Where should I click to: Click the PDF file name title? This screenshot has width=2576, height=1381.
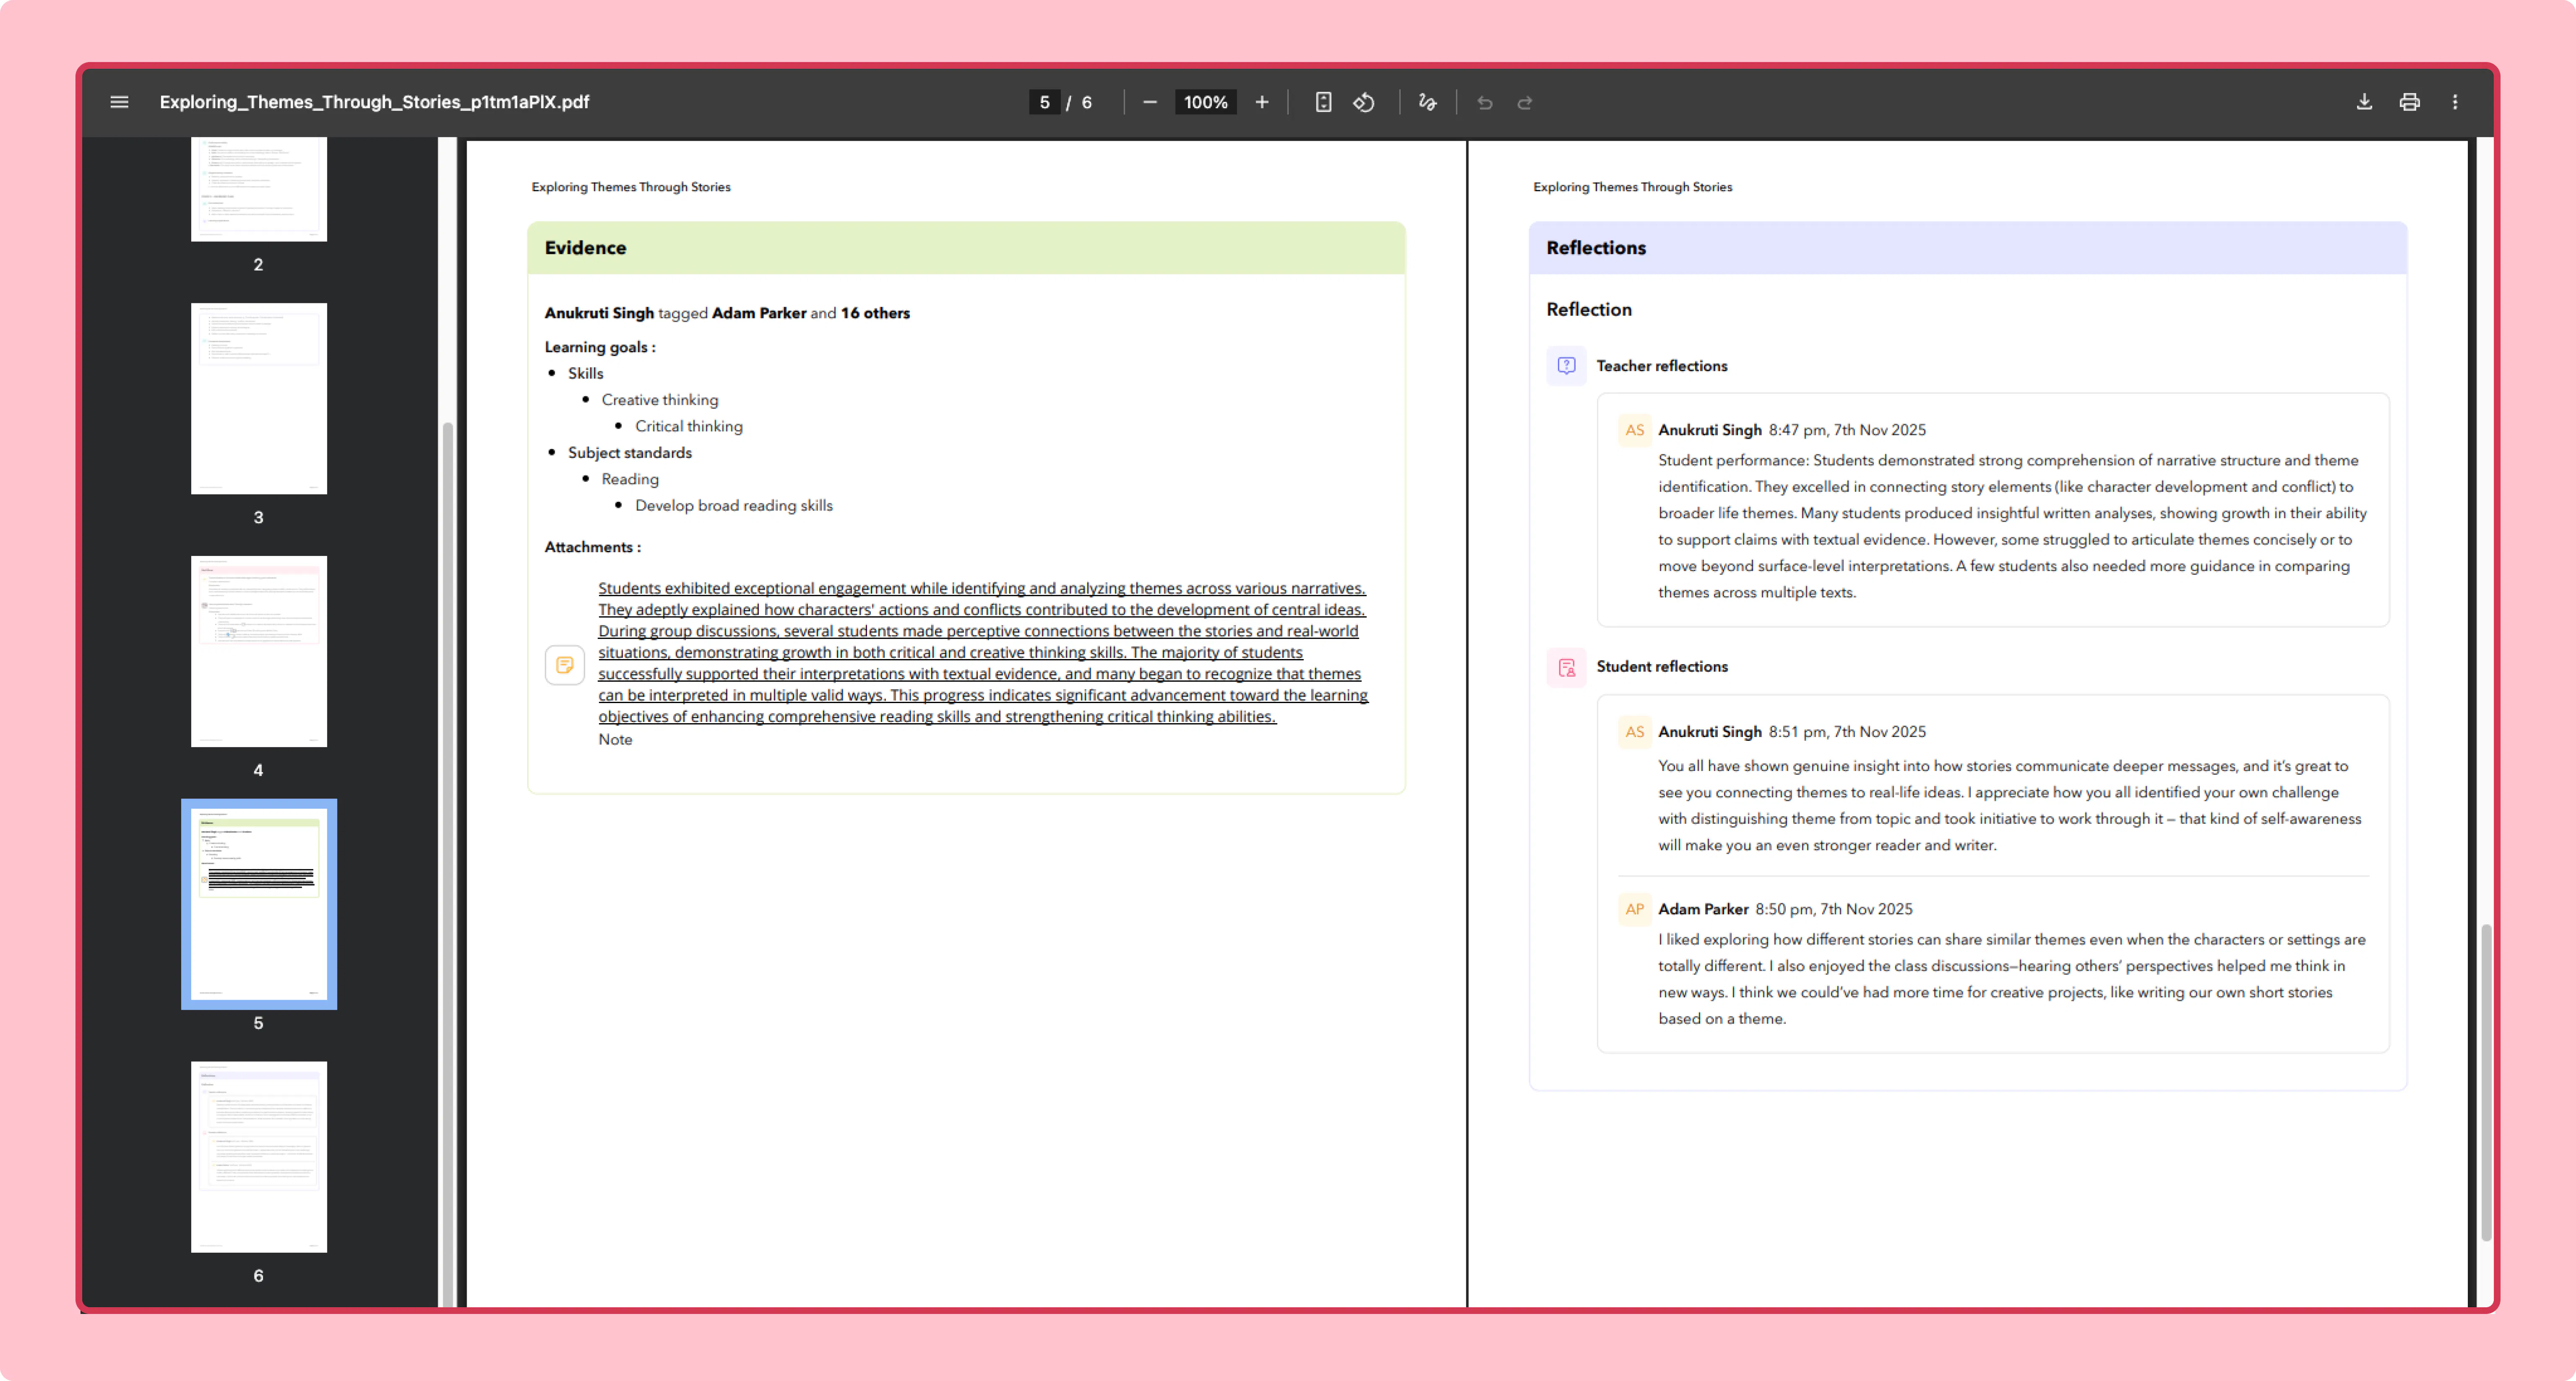pyautogui.click(x=374, y=102)
